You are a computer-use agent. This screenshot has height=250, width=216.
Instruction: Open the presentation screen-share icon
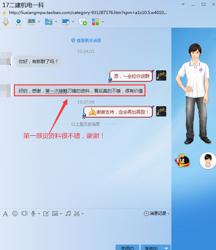tap(31, 22)
